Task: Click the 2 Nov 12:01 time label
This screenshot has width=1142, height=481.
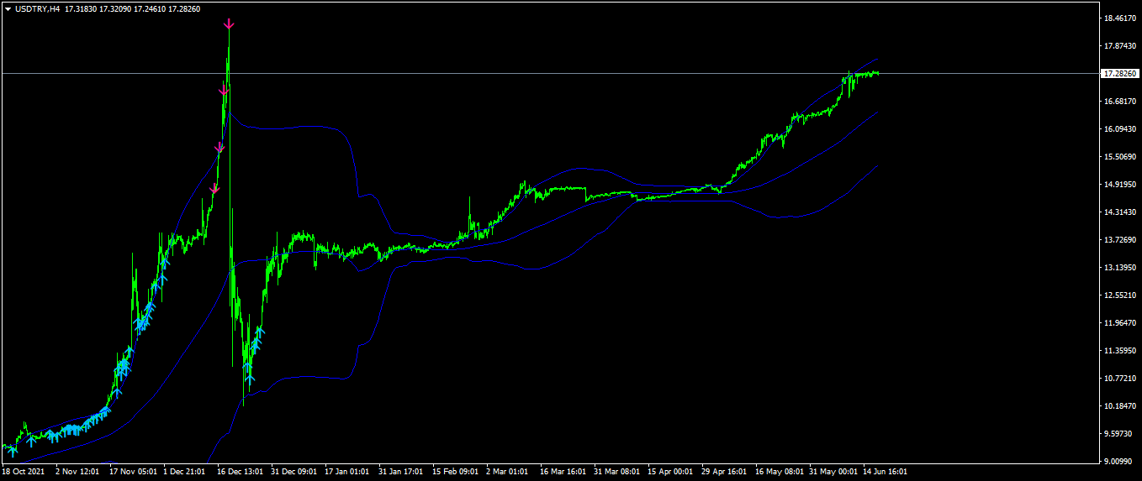Action: [x=77, y=472]
